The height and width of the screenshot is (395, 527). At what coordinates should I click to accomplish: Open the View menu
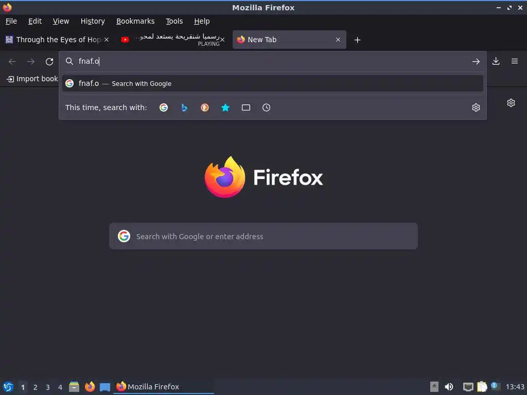tap(61, 21)
